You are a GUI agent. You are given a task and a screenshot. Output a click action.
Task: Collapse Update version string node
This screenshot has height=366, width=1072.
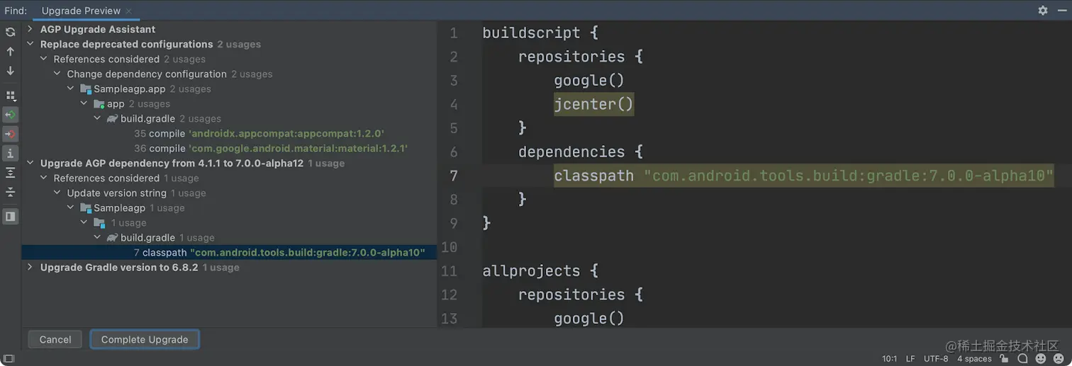(x=57, y=193)
